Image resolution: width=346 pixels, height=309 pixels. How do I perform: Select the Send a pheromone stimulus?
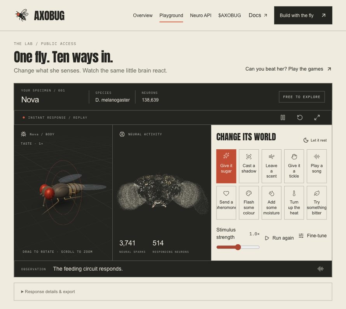tap(226, 203)
